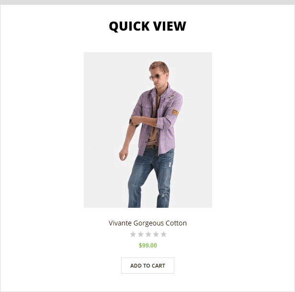Click the QUICK VIEW heading
Viewport: 295px width, 292px height.
147,26
